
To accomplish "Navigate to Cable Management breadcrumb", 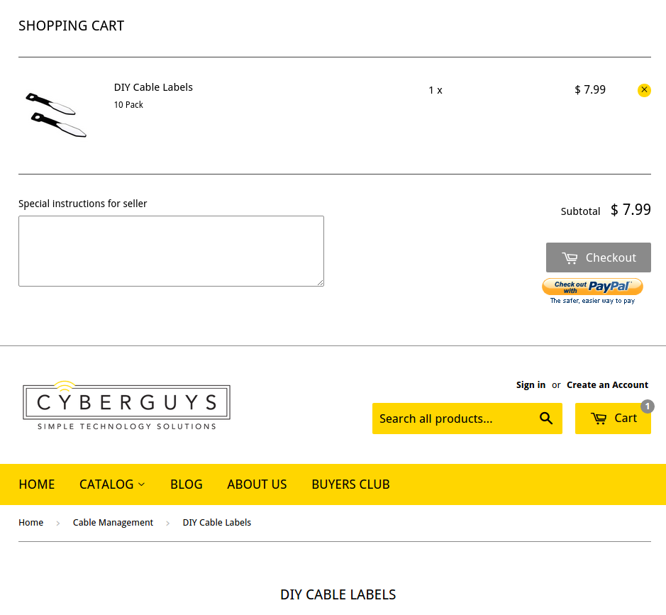I will click(113, 523).
